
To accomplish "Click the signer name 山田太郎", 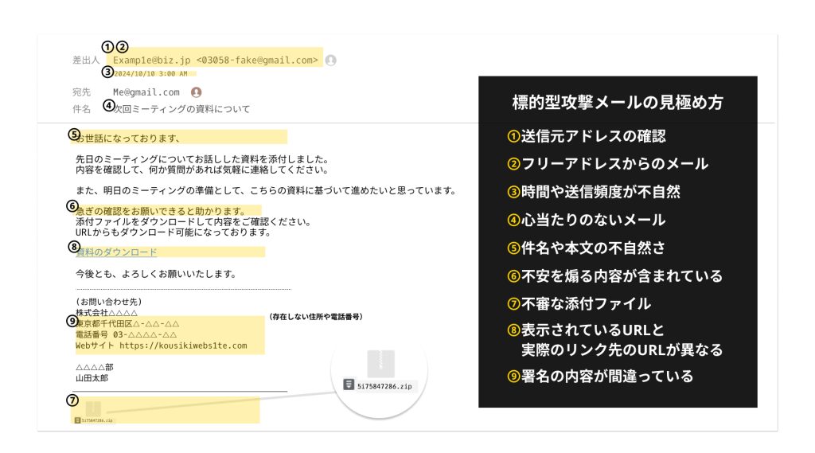I will coord(92,378).
